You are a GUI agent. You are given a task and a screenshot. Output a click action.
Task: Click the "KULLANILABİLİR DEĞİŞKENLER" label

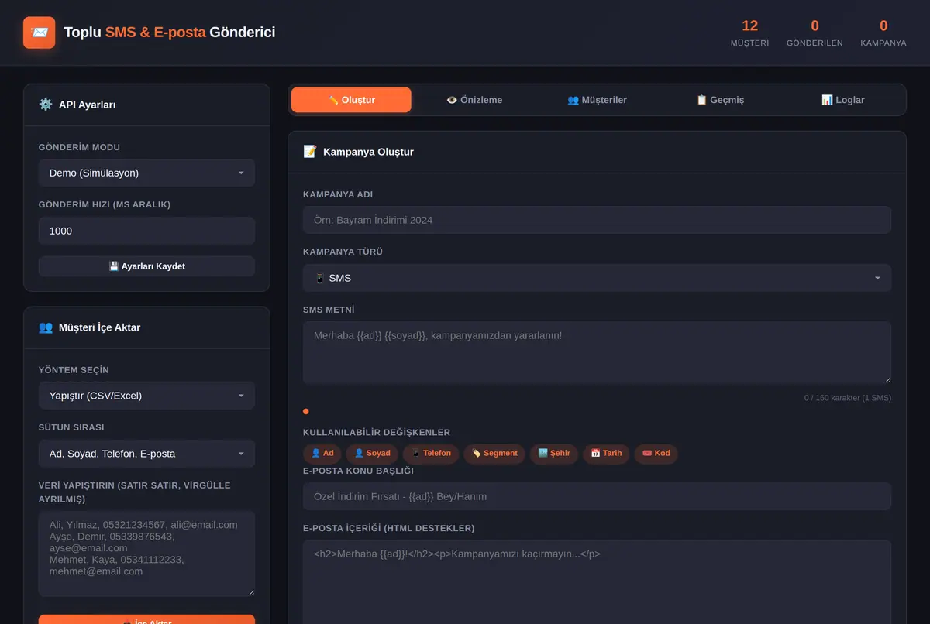point(377,433)
